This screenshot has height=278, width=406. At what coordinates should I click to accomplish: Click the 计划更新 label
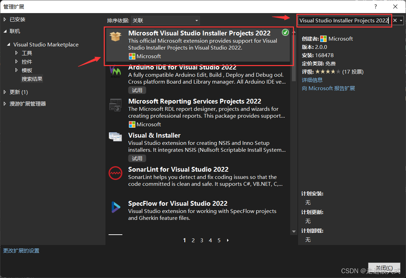(x=312, y=212)
